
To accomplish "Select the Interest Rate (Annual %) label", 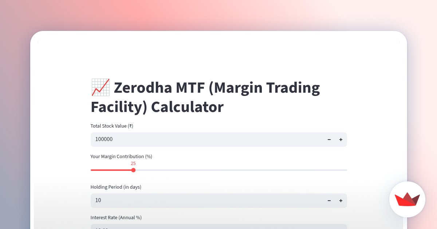I will point(116,217).
